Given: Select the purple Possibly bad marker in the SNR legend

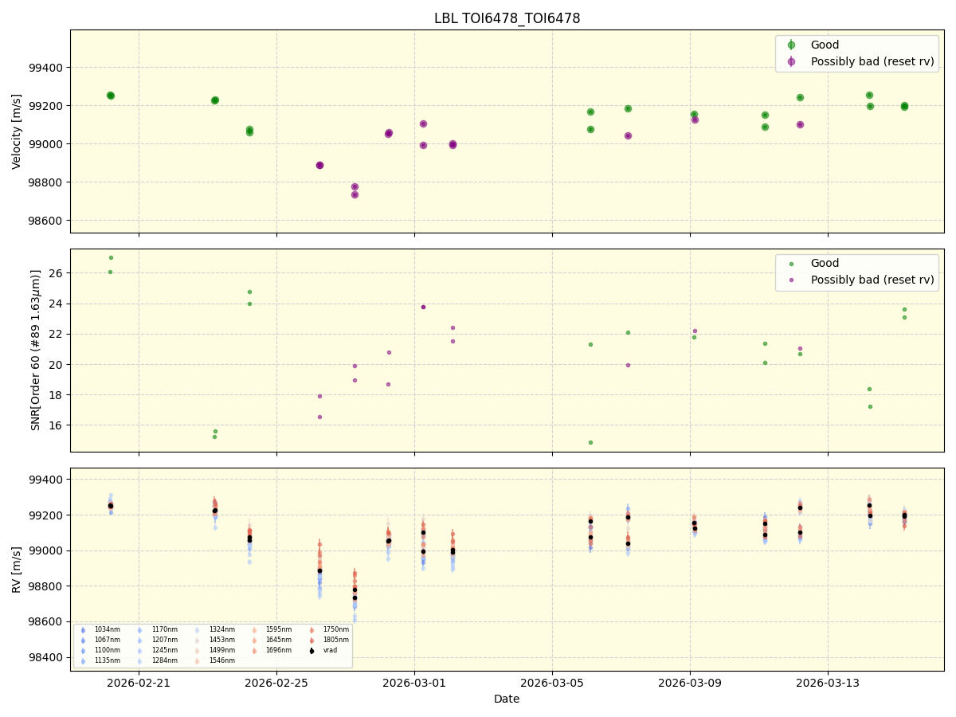Looking at the screenshot, I should pos(792,280).
